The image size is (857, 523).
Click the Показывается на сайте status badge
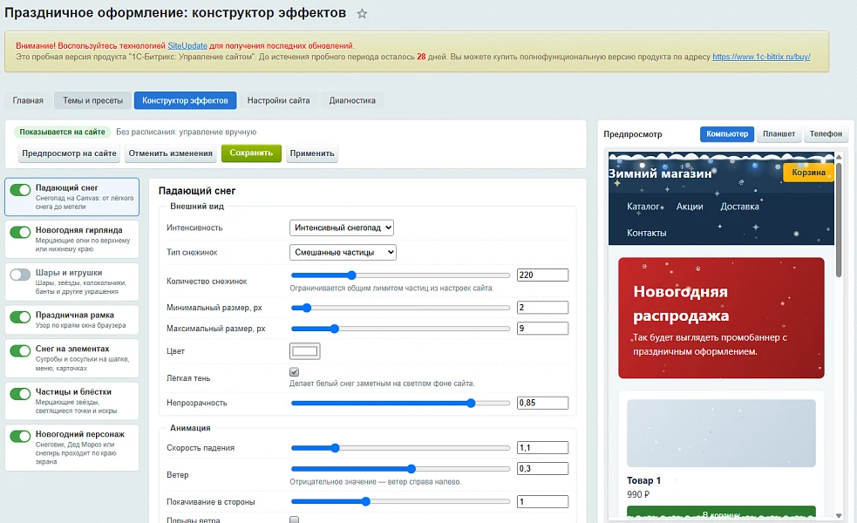point(62,132)
